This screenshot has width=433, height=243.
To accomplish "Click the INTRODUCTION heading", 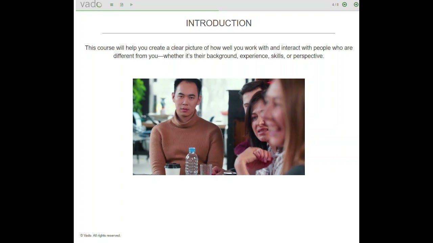I will 219,23.
